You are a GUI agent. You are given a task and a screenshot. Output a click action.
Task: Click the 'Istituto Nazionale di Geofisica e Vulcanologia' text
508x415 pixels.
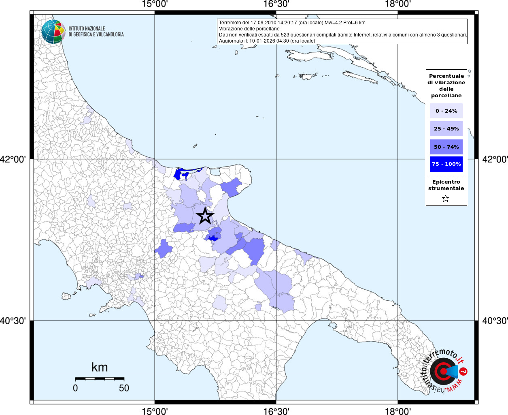click(96, 32)
